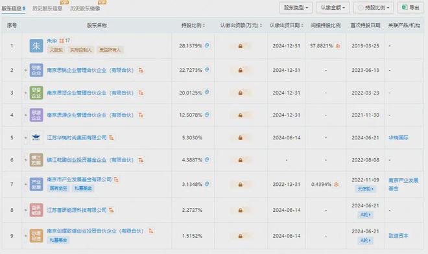
Task: Sort by 认缴出资额(万元) column header
Action: pyautogui.click(x=241, y=25)
